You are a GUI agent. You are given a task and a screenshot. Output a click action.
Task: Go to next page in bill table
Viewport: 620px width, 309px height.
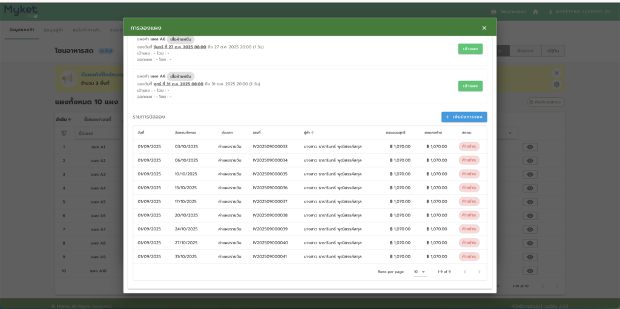click(480, 272)
